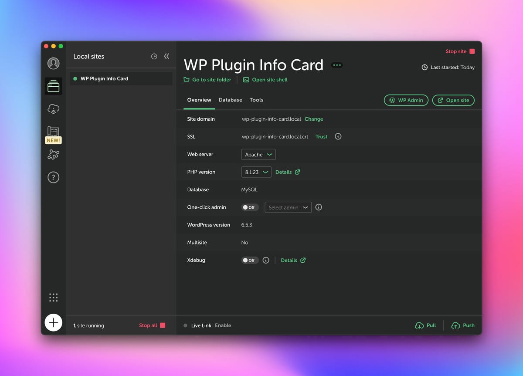
Task: Open the PHP version 8.1.23 dropdown
Action: 256,172
